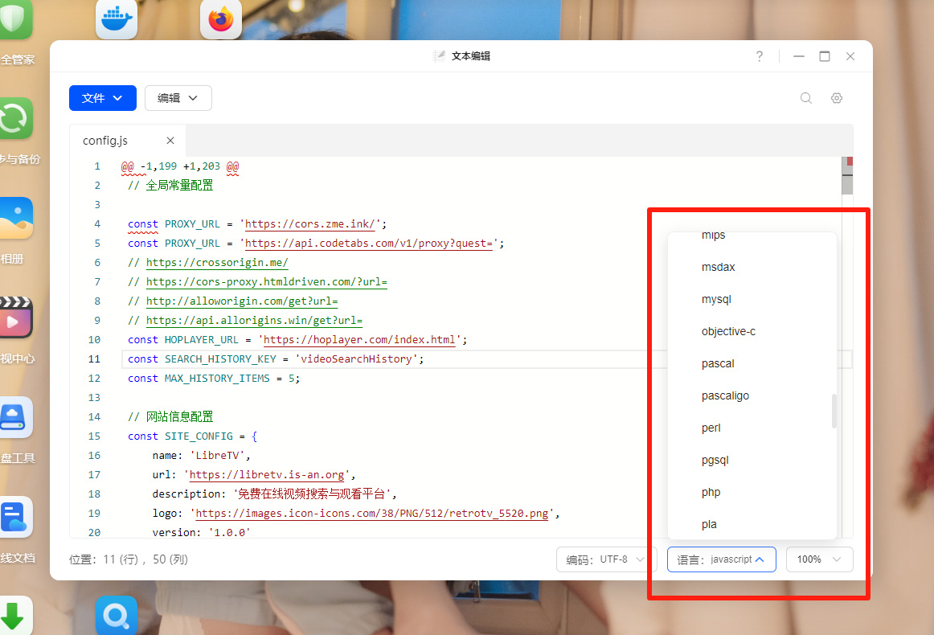Click the crossorigin.me link on line 6
Viewport: 934px width, 635px height.
point(217,263)
